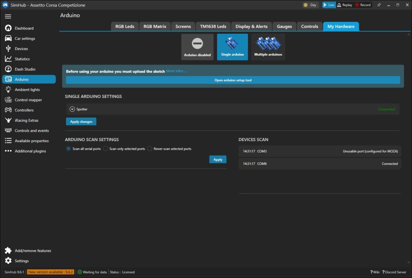Screen dimensions: 412x278
Task: Click the scrollbar up arrow
Action: click(408, 35)
